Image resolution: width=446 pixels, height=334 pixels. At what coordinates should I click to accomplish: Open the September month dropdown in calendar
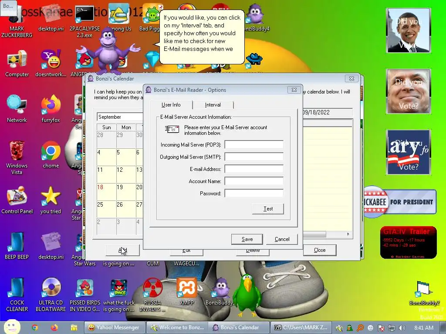pos(120,117)
